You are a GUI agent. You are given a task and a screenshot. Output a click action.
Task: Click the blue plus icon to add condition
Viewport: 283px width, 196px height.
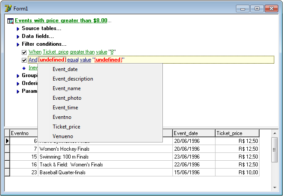coord(24,68)
